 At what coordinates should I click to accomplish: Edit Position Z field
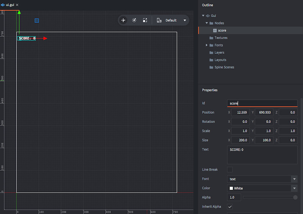click(288, 112)
